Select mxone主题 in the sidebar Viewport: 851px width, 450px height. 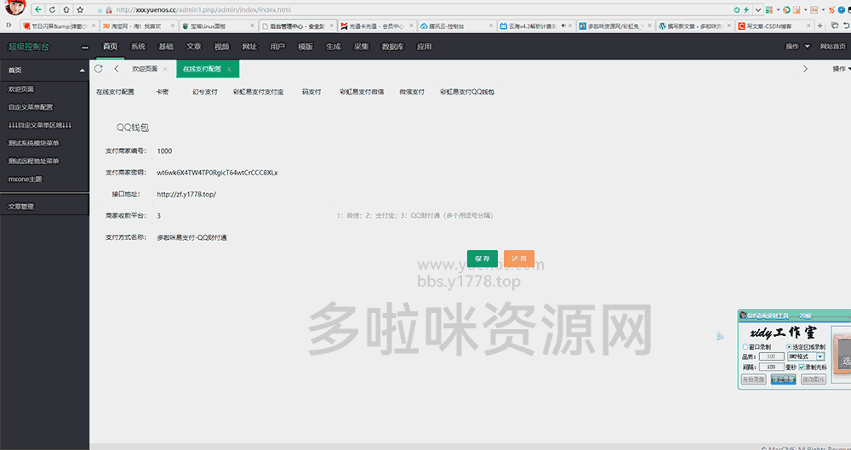point(25,179)
